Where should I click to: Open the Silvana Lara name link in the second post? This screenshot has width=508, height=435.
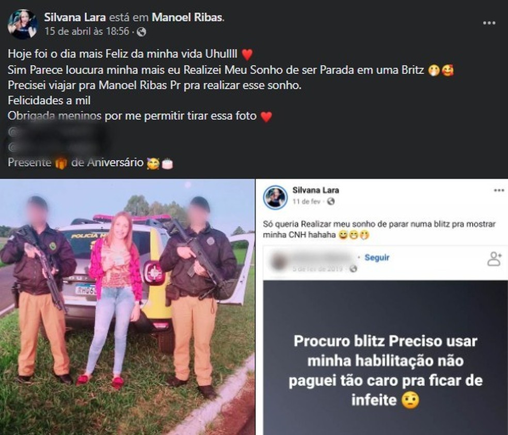[x=315, y=190]
